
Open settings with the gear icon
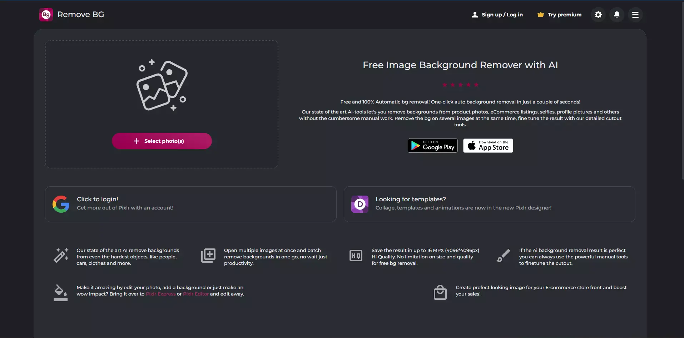point(598,15)
